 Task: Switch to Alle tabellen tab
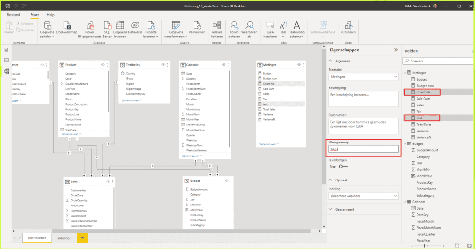pos(37,238)
